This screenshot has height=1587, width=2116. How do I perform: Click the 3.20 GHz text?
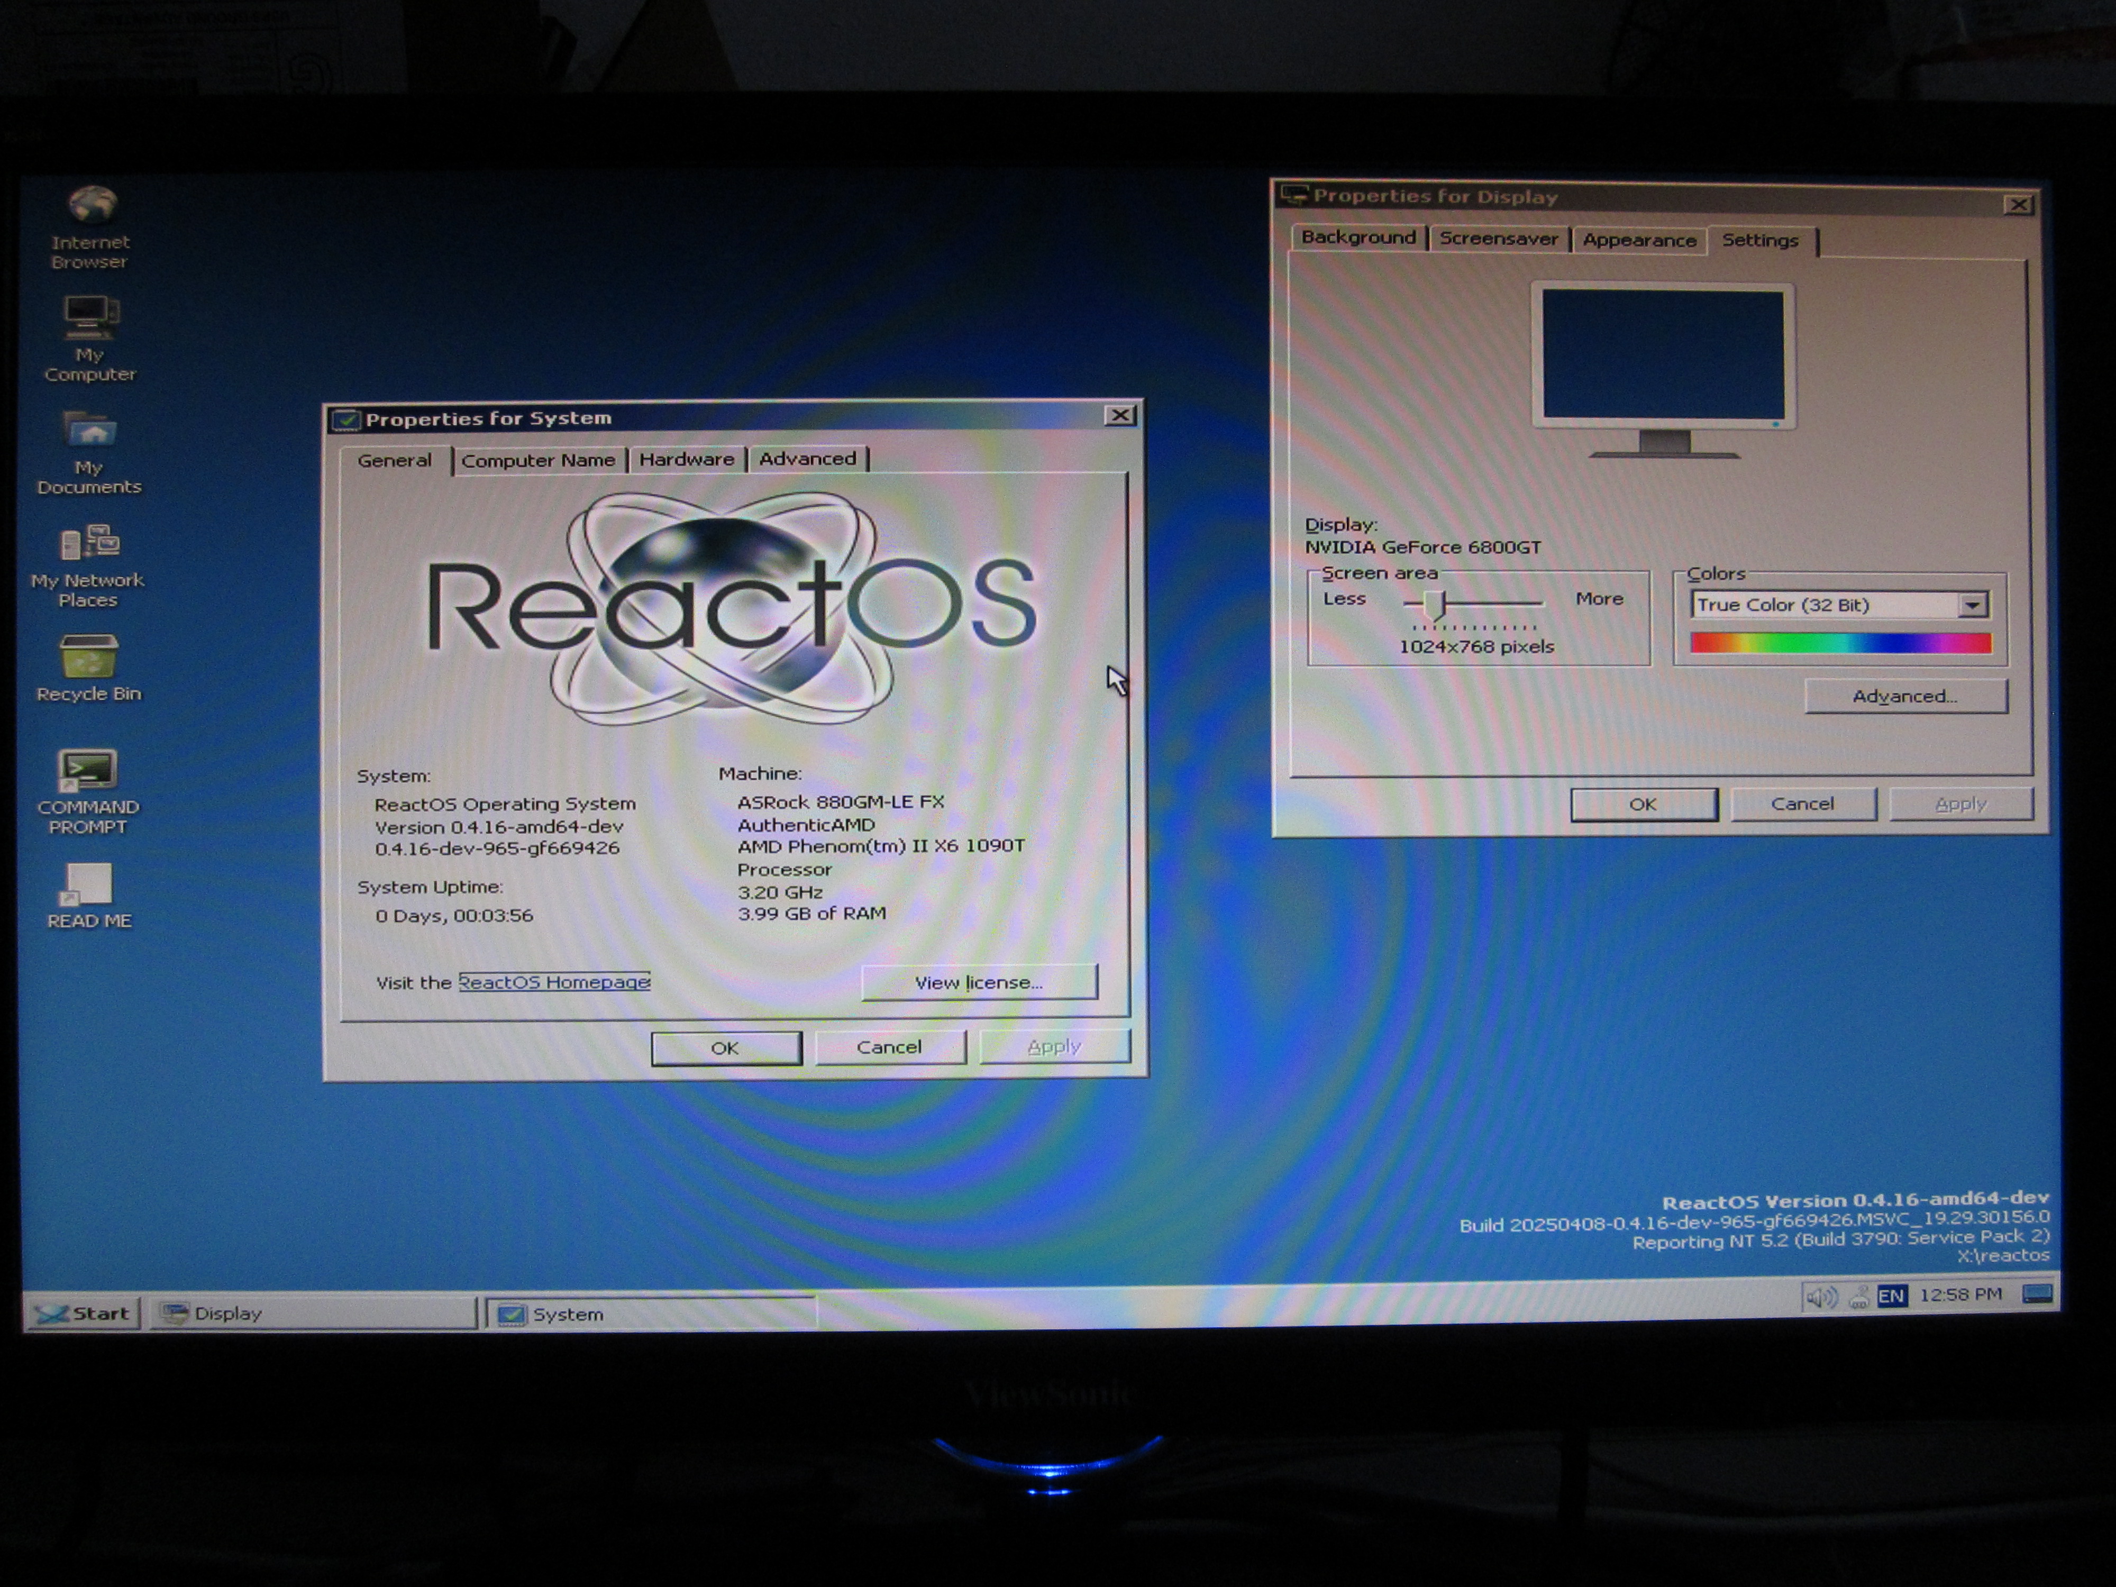tap(780, 891)
